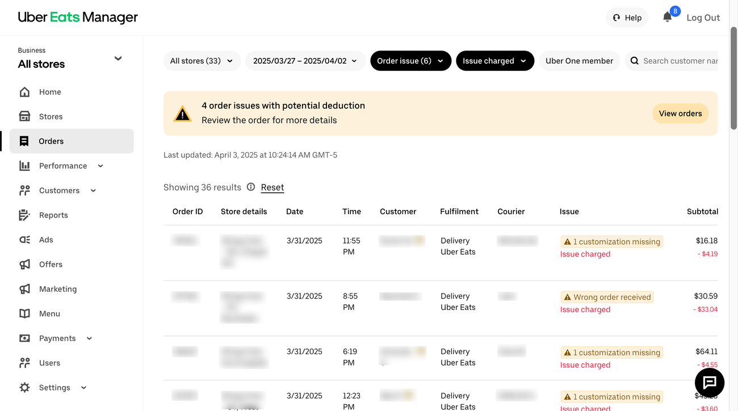Viewport: 738px width, 411px height.
Task: Click the Courier column header
Action: point(511,211)
